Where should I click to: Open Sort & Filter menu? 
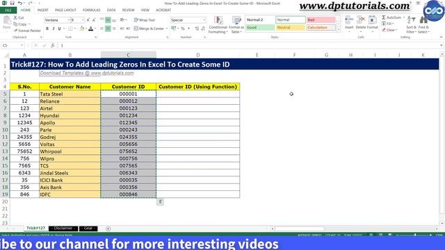coord(411,25)
